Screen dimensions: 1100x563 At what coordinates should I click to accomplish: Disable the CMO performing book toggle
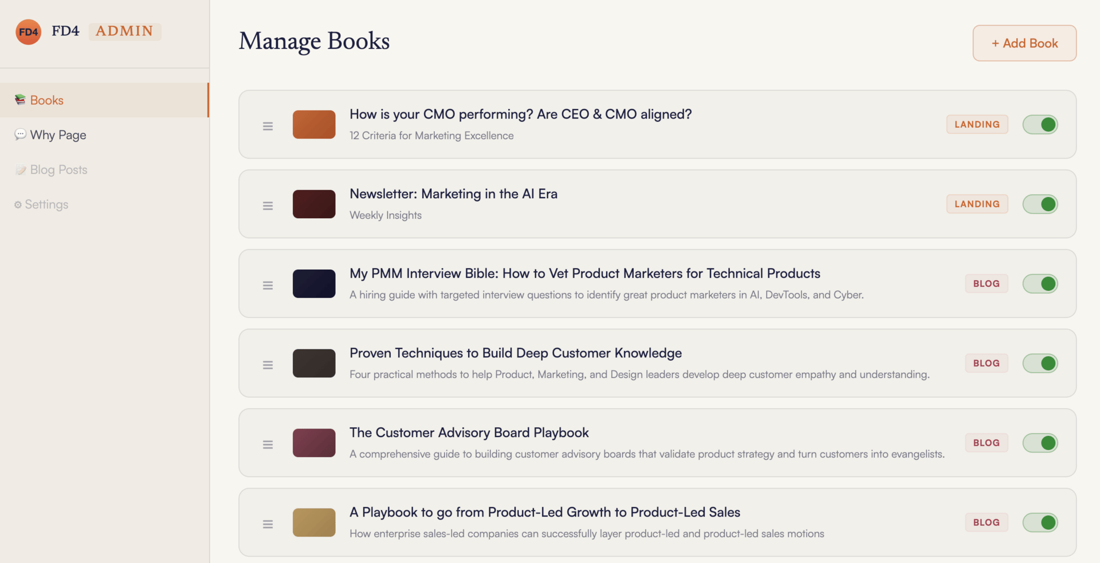(x=1040, y=124)
